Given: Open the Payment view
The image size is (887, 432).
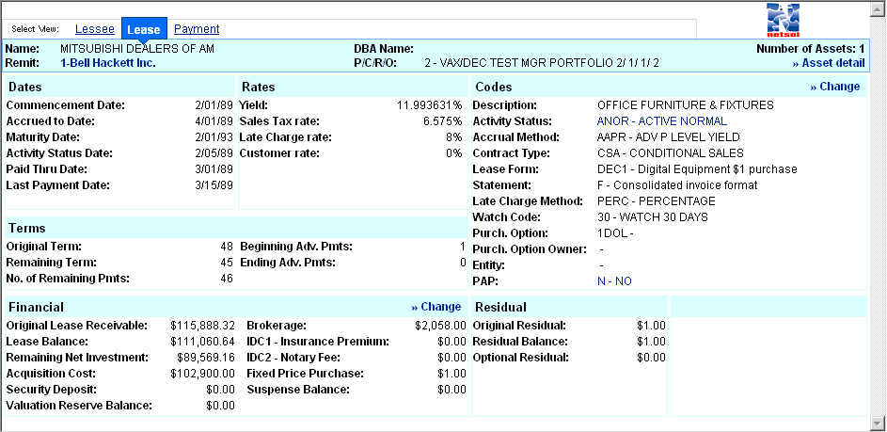Looking at the screenshot, I should click(x=197, y=29).
